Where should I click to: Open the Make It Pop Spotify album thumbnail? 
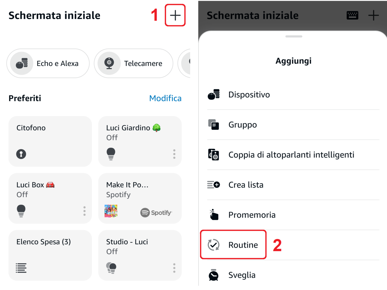click(111, 211)
